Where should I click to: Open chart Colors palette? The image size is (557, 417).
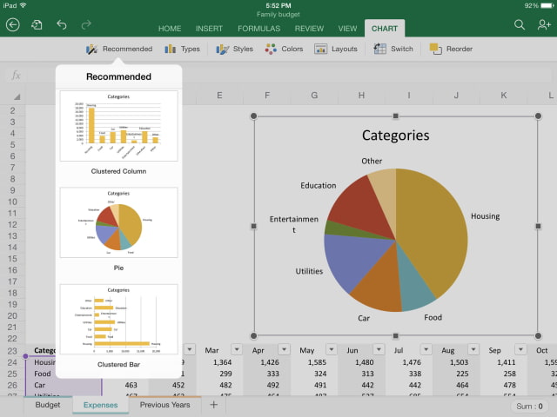pyautogui.click(x=284, y=49)
